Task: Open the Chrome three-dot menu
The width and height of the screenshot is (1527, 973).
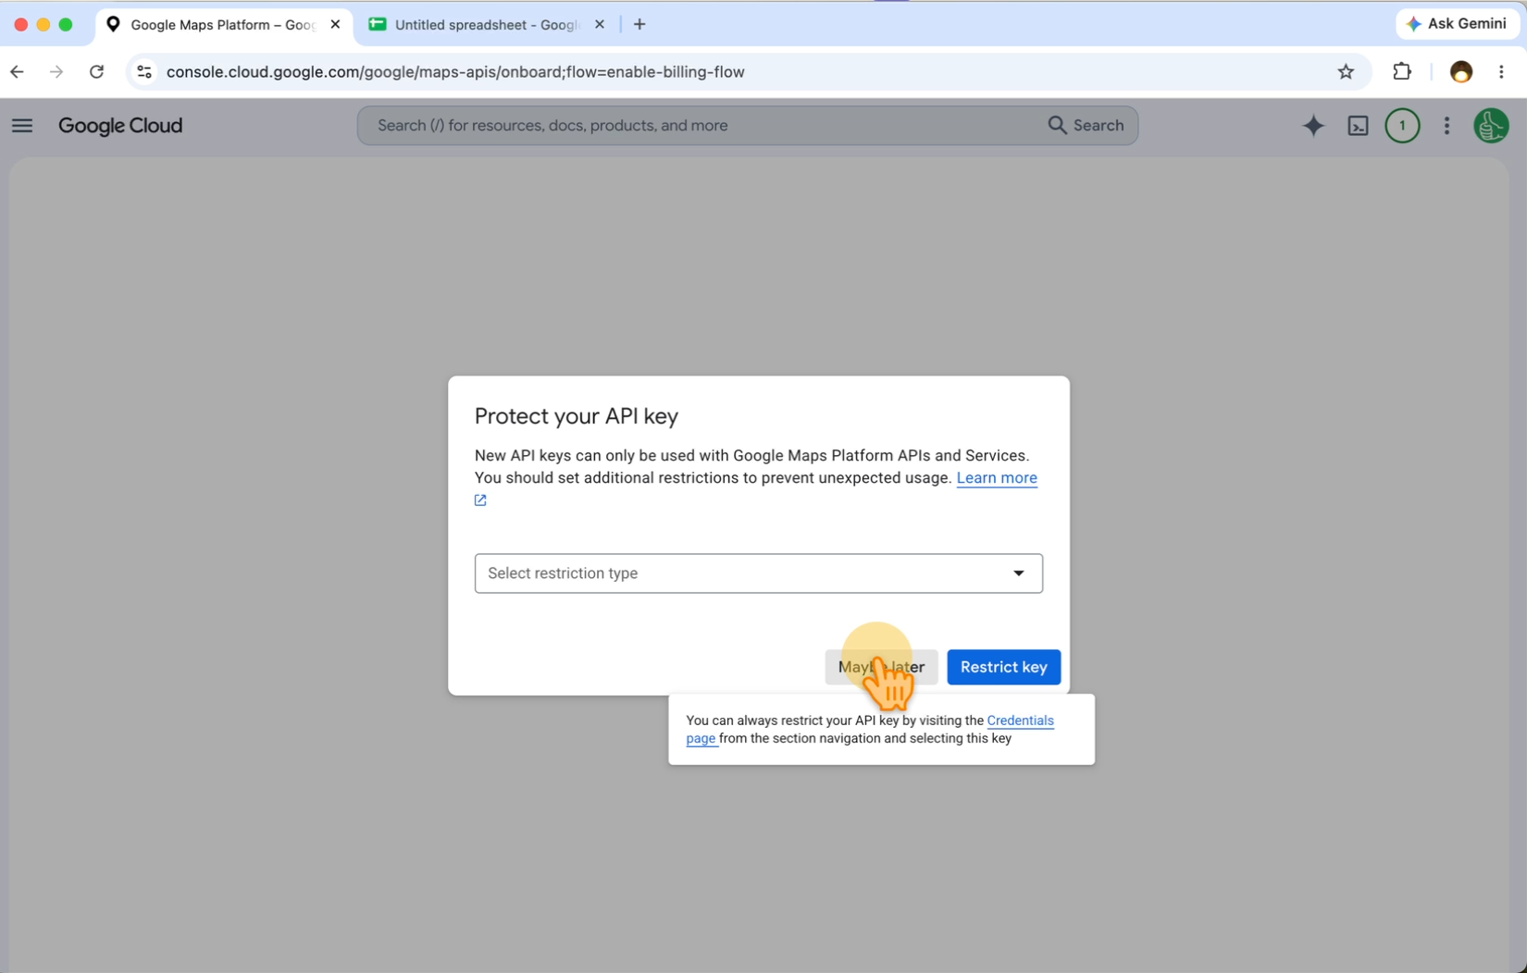Action: point(1501,71)
